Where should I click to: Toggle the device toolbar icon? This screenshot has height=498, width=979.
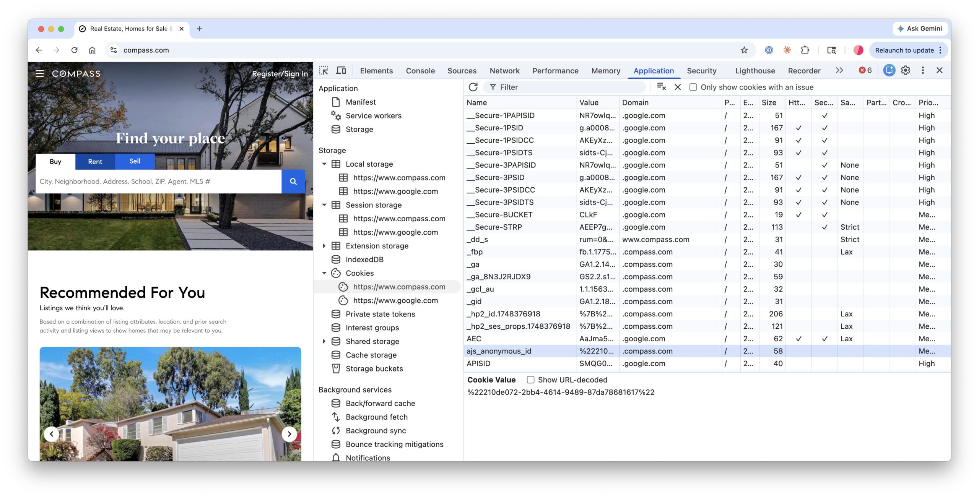tap(341, 70)
